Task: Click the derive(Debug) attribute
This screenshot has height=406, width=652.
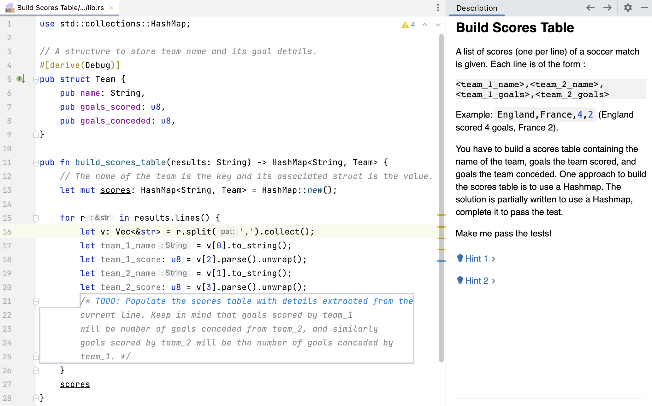Action: [x=80, y=66]
